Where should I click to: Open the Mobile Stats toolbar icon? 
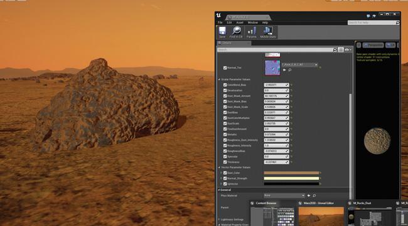(268, 32)
